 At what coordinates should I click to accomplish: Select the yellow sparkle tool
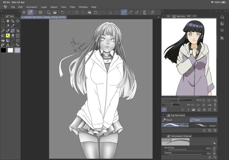point(8,35)
